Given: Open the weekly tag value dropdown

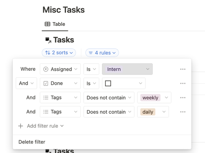Looking at the screenshot, I should pyautogui.click(x=154, y=97).
